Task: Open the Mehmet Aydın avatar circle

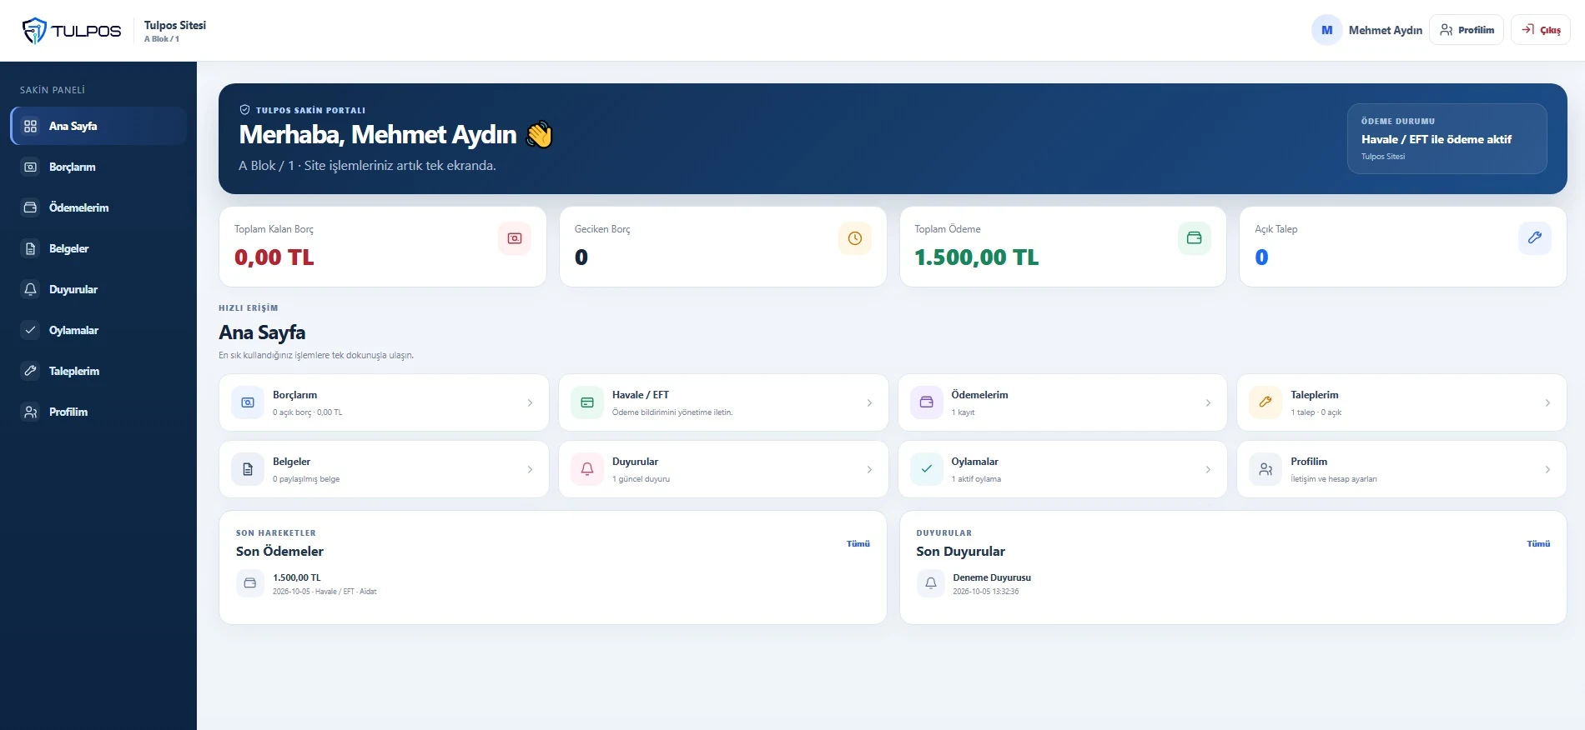Action: tap(1326, 30)
